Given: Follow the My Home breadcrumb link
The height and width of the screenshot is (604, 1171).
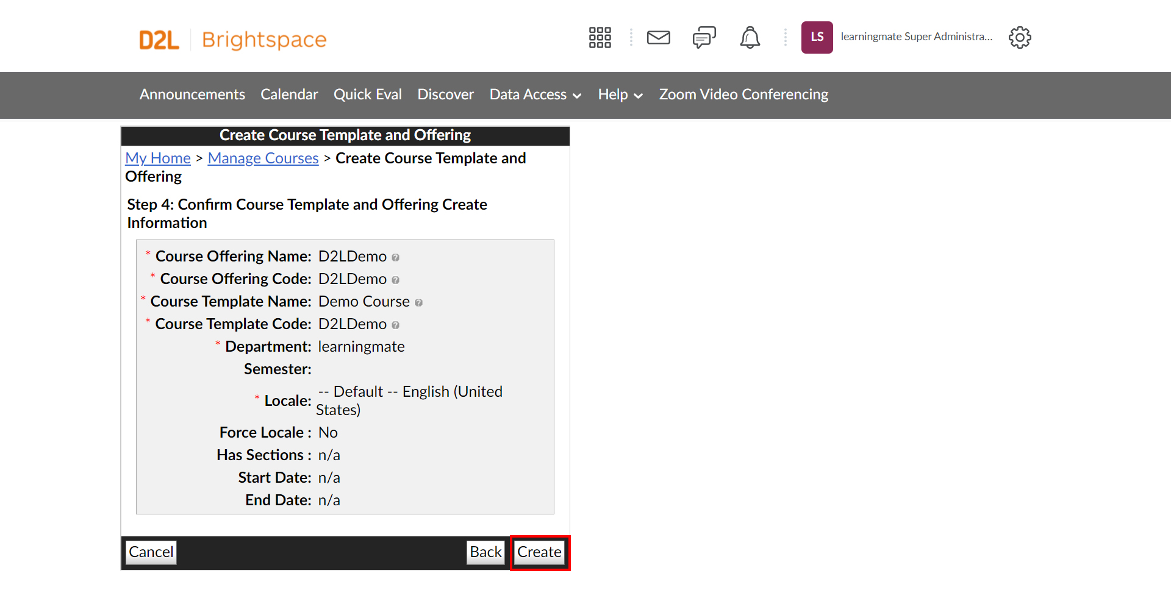Looking at the screenshot, I should click(x=158, y=158).
